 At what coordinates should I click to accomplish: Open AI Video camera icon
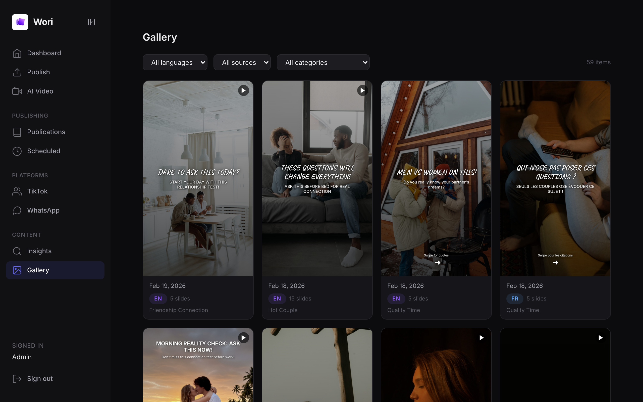[17, 91]
